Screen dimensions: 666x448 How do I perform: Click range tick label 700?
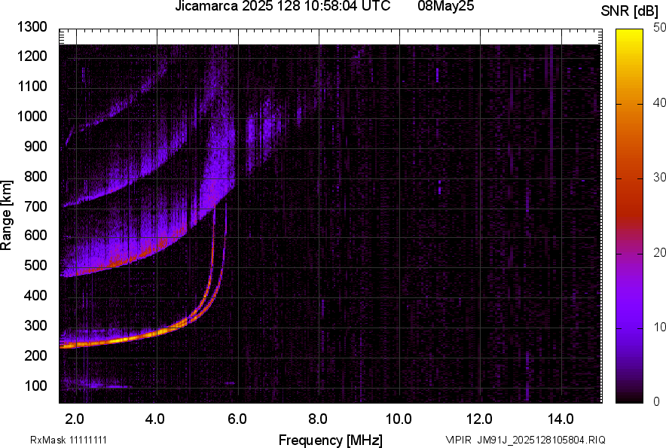point(35,206)
